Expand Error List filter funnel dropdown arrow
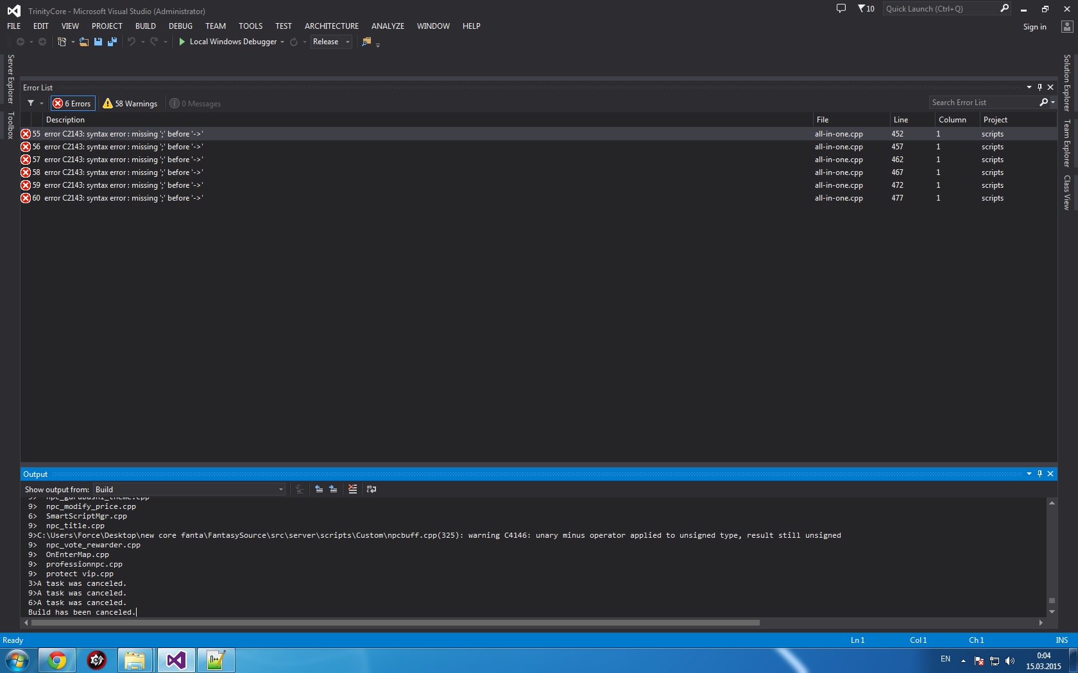Viewport: 1078px width, 673px height. [x=42, y=103]
